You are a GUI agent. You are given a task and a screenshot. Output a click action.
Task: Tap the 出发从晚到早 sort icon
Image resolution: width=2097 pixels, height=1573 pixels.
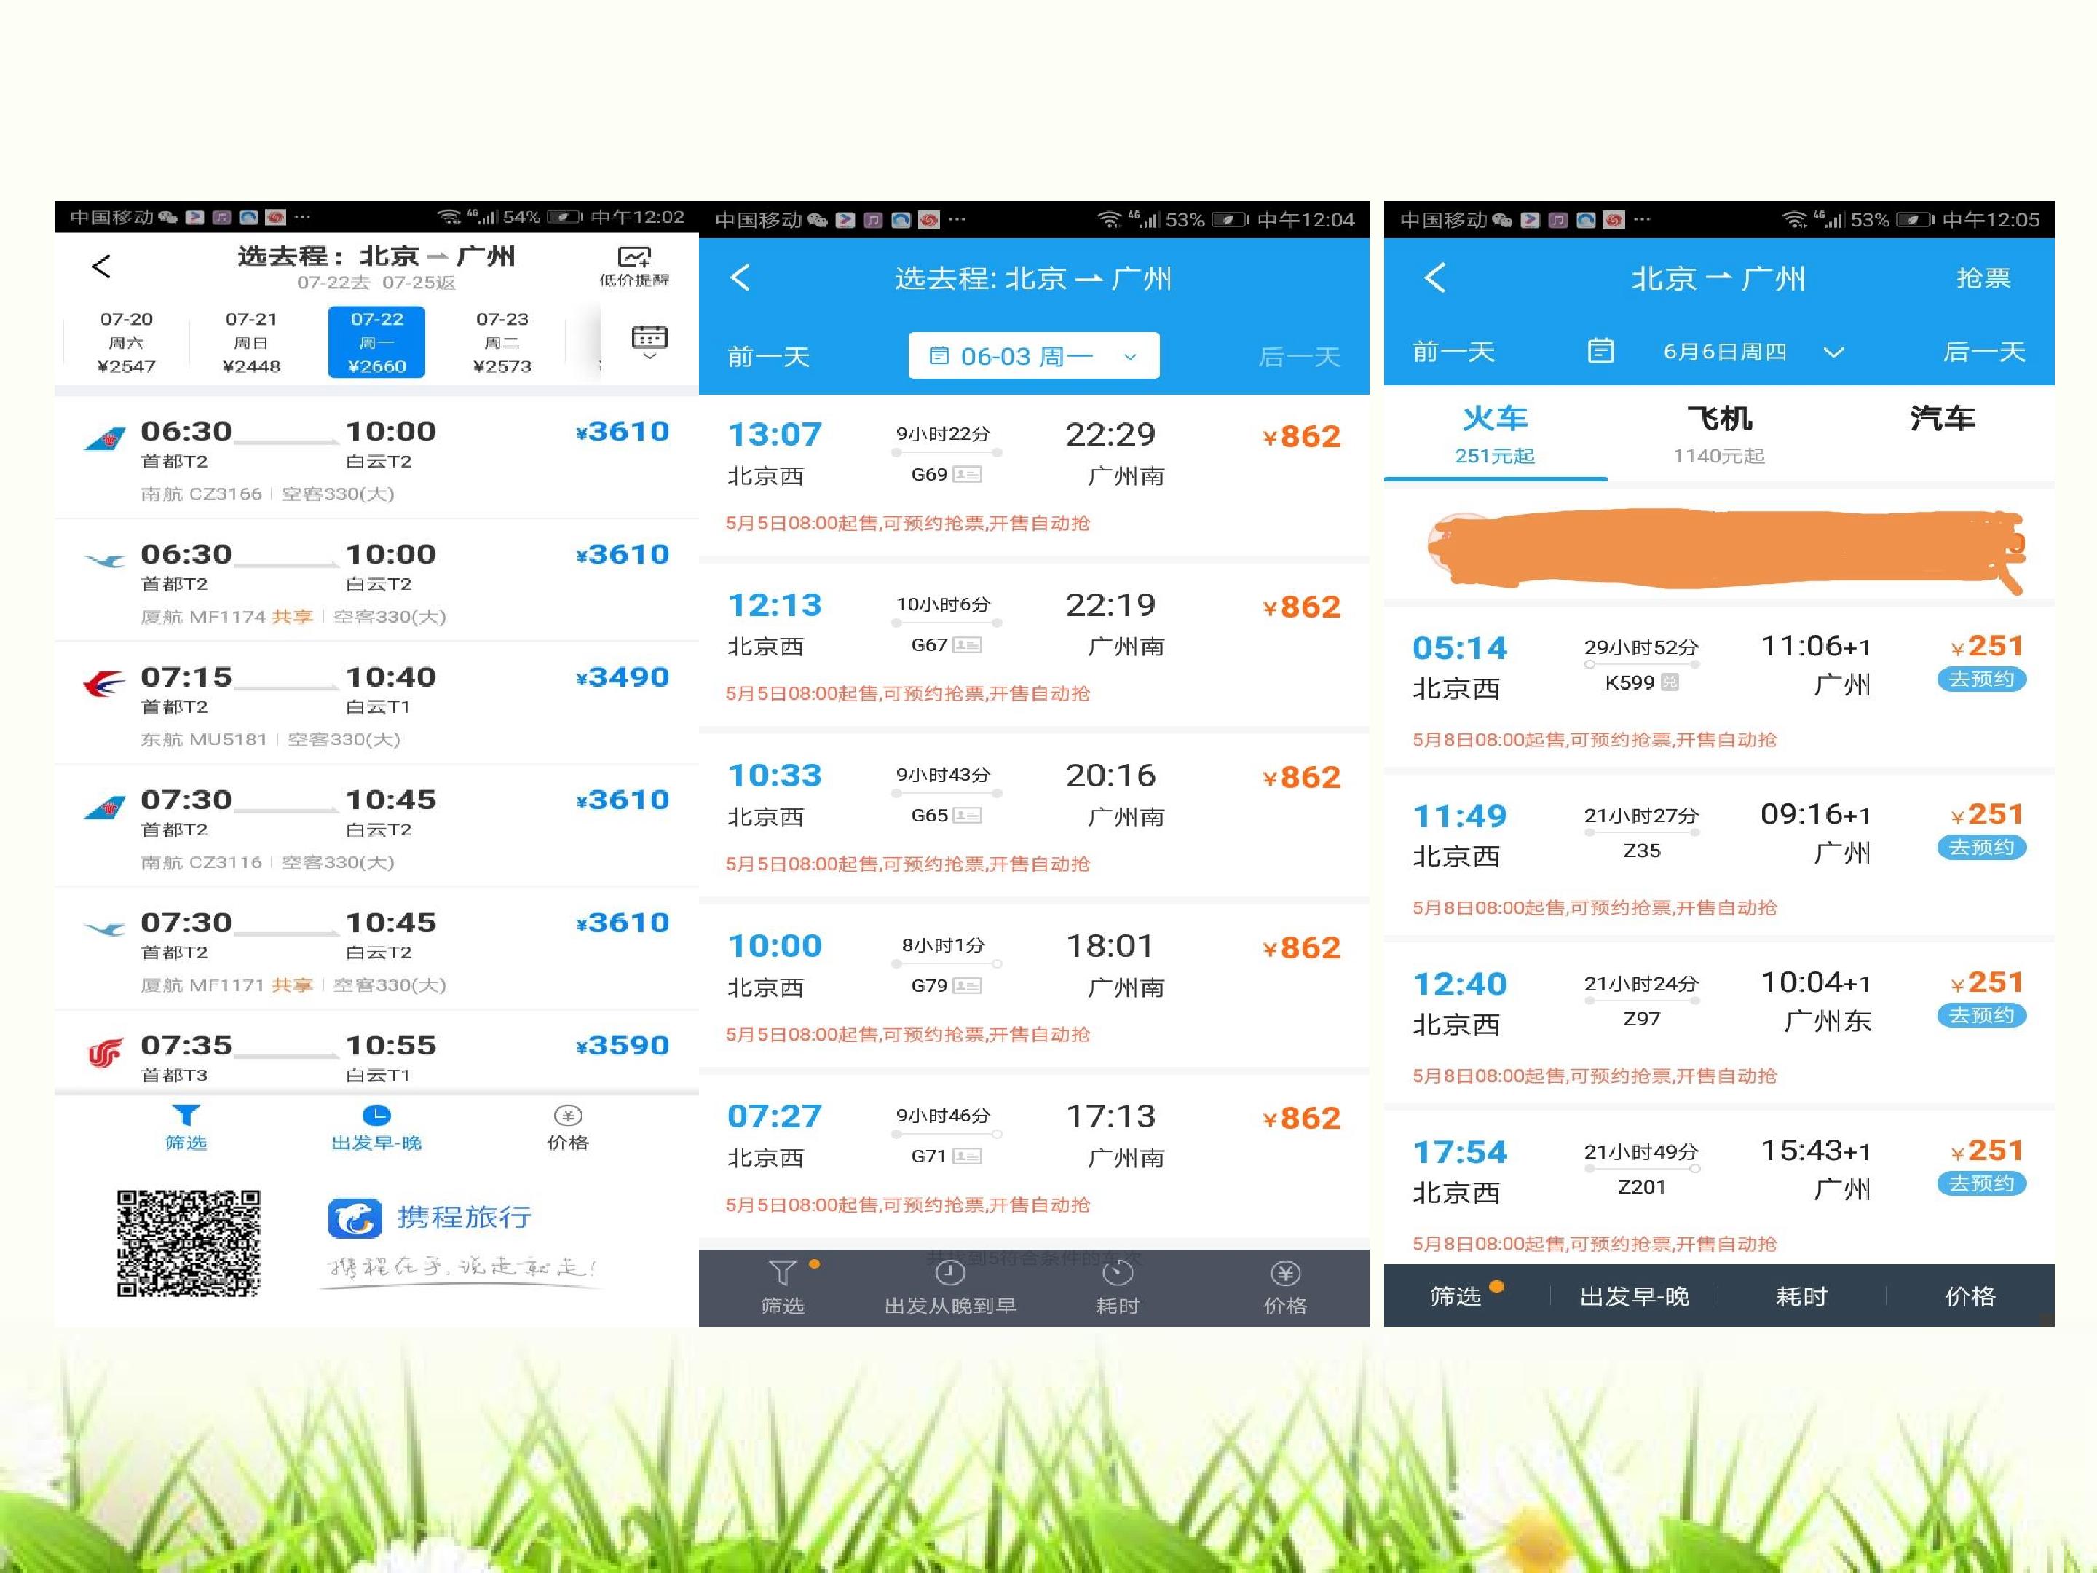click(950, 1274)
